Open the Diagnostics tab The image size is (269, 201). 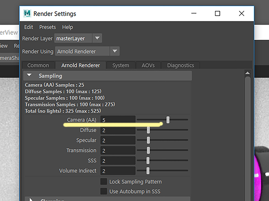tap(180, 65)
